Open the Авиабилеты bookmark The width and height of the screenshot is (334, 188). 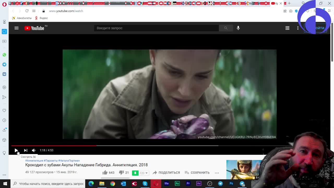click(22, 18)
